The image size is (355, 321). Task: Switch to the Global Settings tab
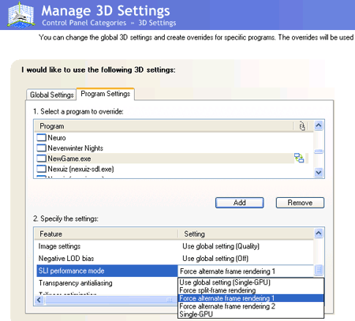tap(51, 95)
